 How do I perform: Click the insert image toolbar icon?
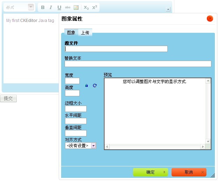tap(76, 7)
